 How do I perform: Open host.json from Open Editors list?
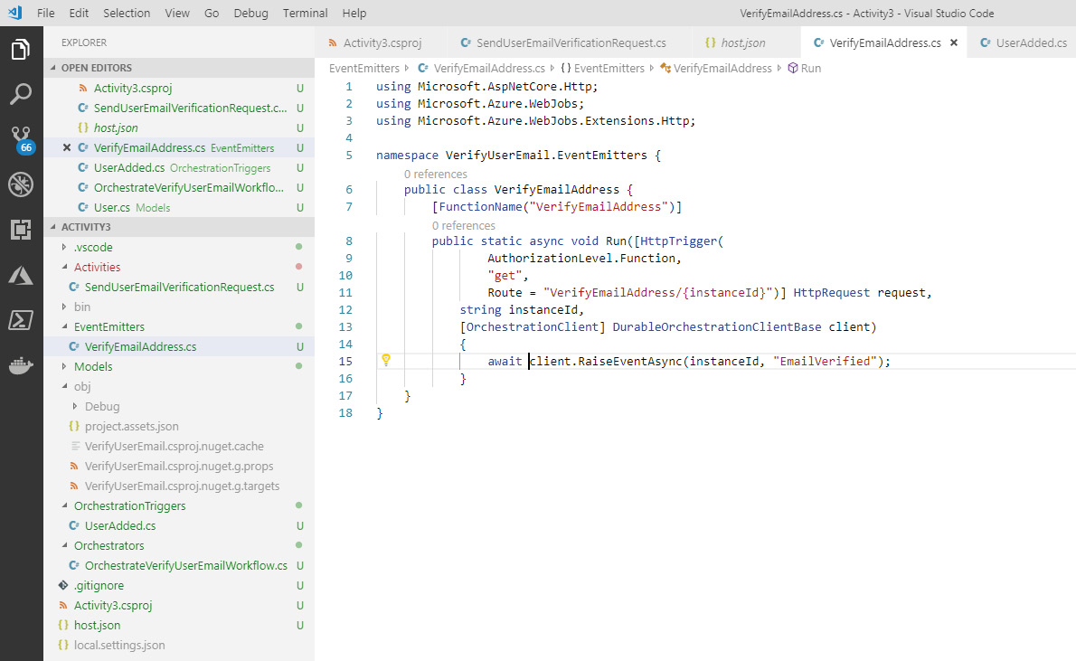click(179, 127)
